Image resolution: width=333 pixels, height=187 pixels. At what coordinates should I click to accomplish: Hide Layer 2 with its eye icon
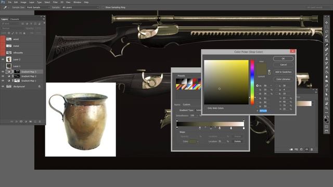click(3, 60)
